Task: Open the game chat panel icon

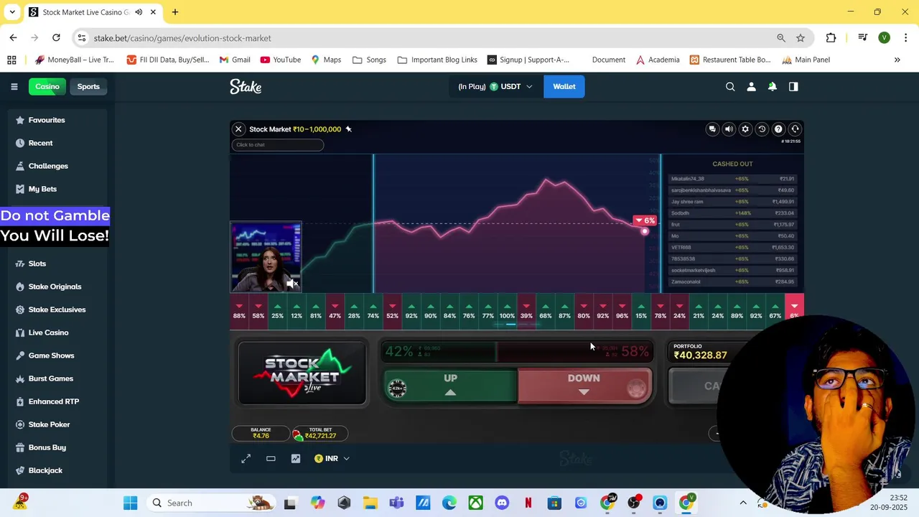Action: click(712, 129)
